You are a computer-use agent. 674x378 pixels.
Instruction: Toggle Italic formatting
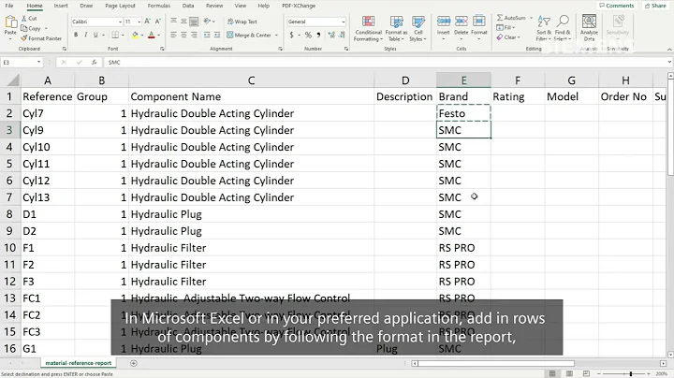(86, 35)
